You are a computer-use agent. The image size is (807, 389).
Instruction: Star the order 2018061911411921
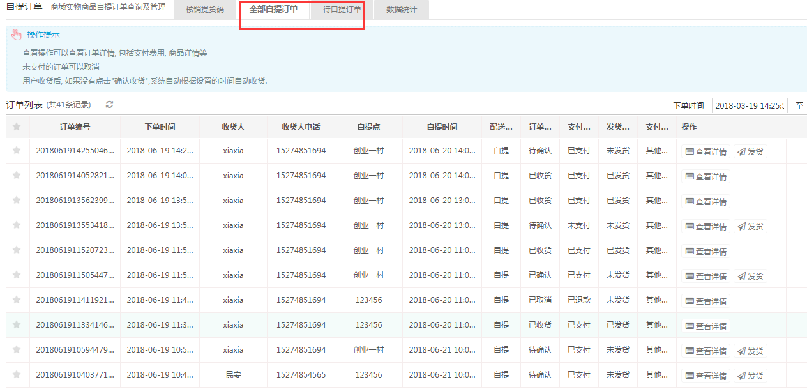(x=17, y=300)
